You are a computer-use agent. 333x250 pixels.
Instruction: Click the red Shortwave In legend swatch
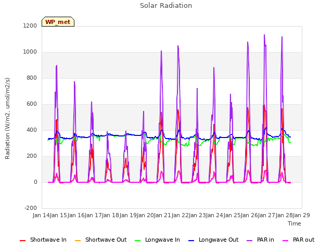coord(22,241)
